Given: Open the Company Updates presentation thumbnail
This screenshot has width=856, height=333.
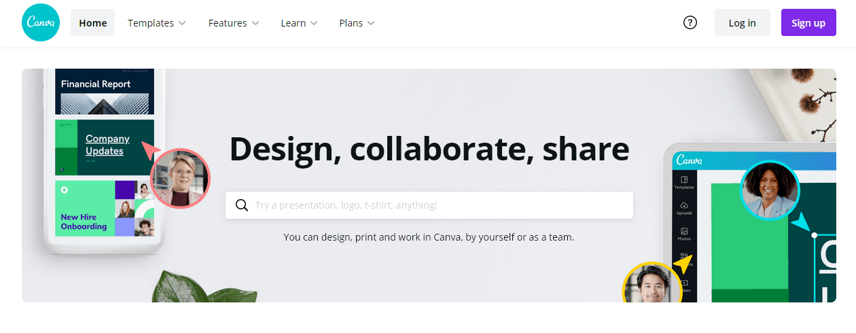Looking at the screenshot, I should click(105, 147).
